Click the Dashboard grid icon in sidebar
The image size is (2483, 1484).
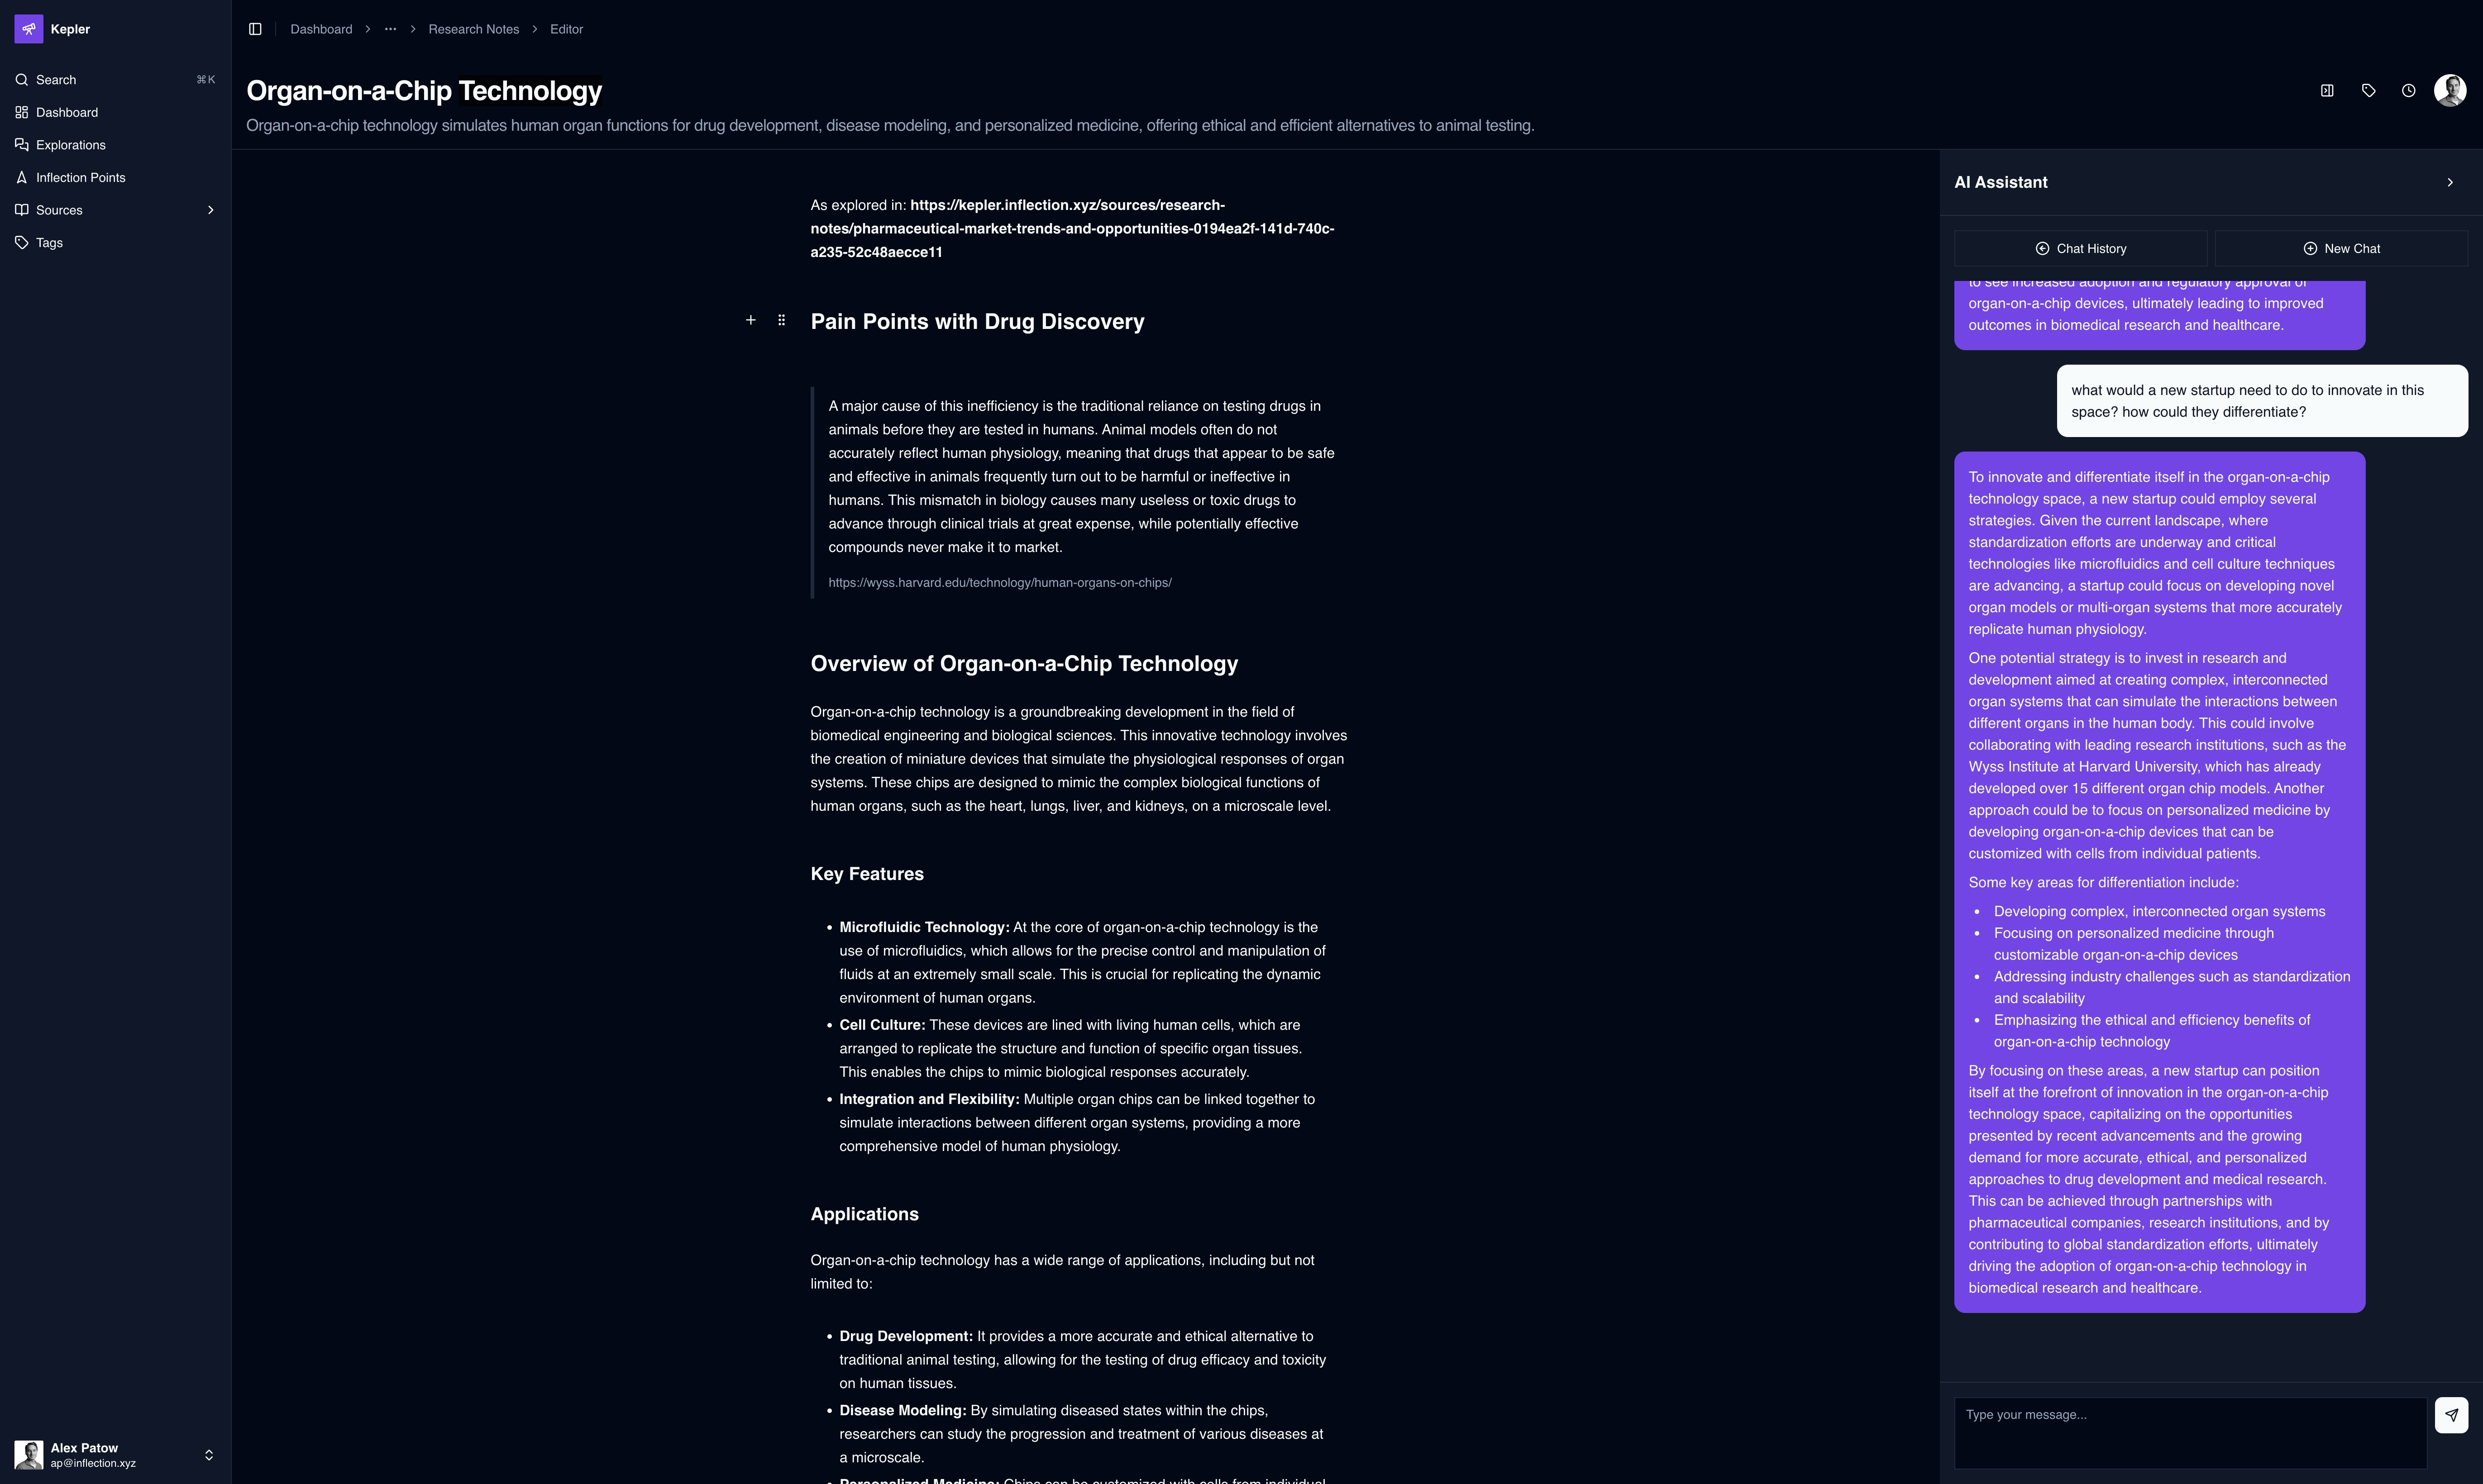click(x=22, y=112)
